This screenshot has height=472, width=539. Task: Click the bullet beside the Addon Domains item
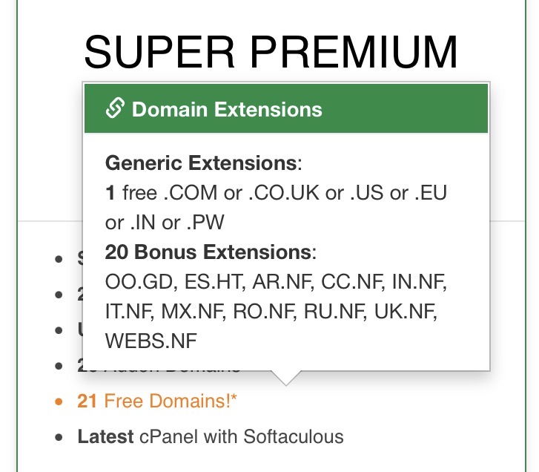59,367
